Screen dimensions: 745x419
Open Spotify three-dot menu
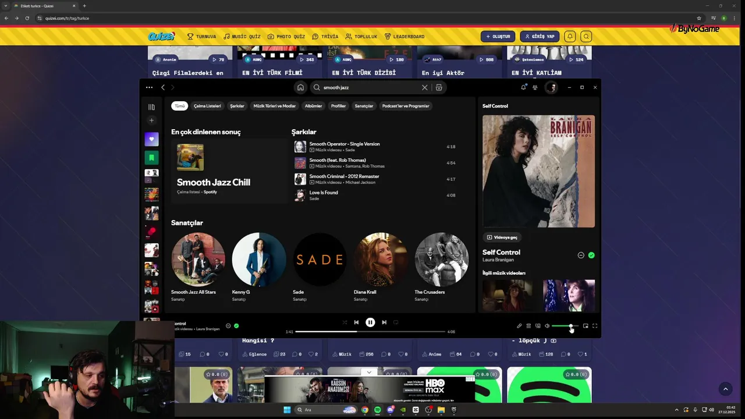click(149, 87)
